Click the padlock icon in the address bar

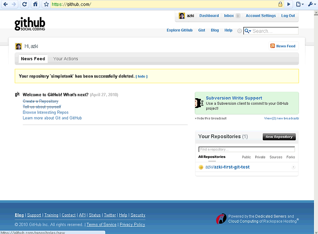(280, 4)
